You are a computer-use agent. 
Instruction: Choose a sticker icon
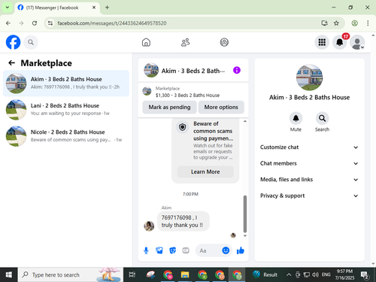[x=173, y=250]
